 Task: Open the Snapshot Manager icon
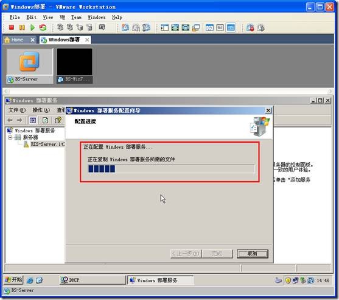146,27
